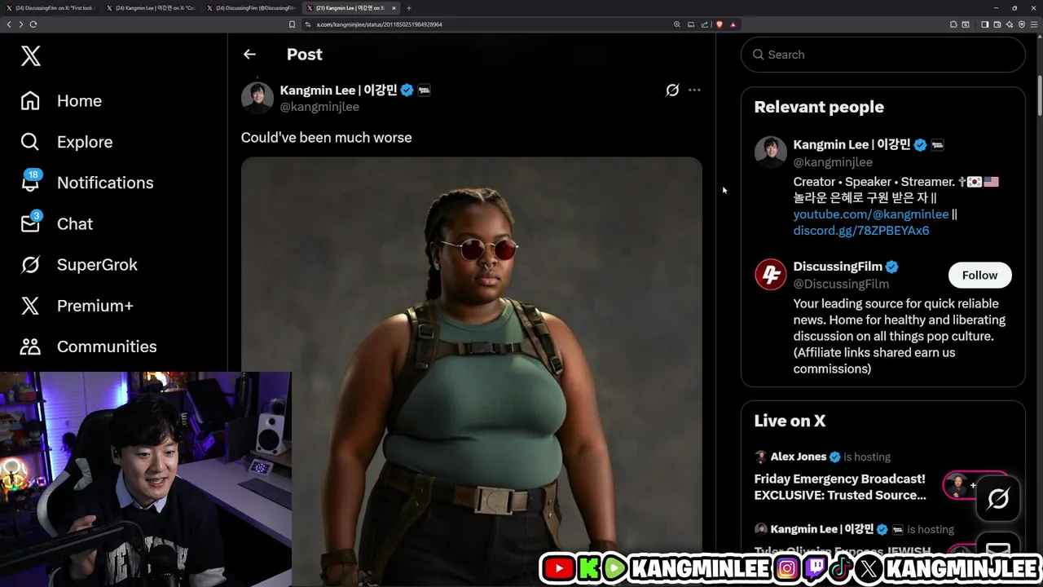The width and height of the screenshot is (1043, 587).
Task: Click the verified badge beside DiscussingFilm
Action: (892, 267)
